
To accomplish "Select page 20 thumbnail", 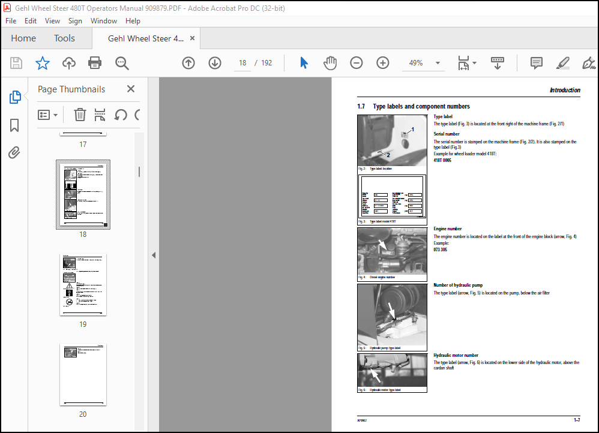I will tap(83, 375).
